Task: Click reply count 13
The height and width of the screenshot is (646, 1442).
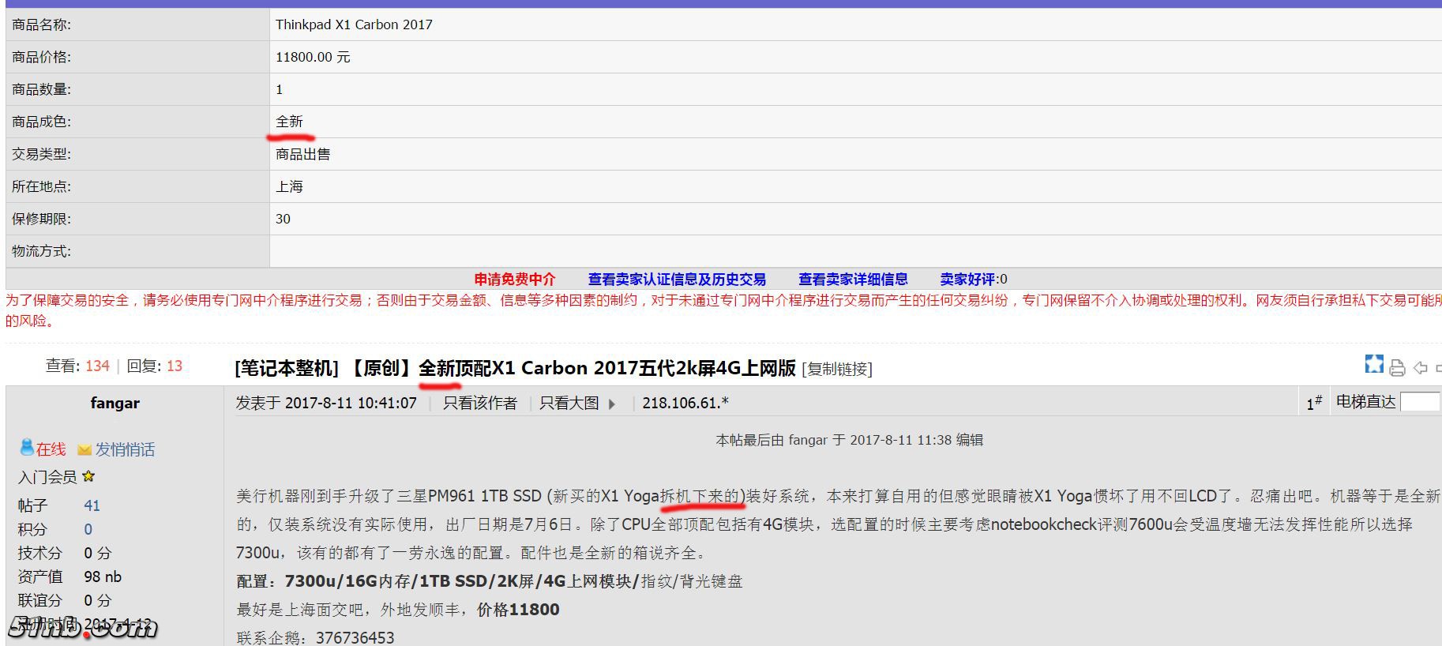Action: click(175, 366)
